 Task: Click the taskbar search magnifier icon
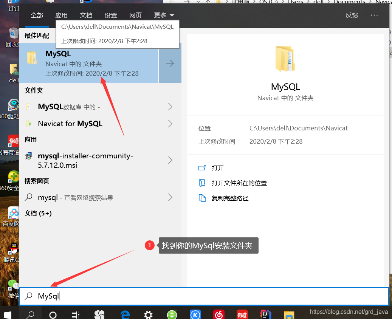pyautogui.click(x=31, y=315)
